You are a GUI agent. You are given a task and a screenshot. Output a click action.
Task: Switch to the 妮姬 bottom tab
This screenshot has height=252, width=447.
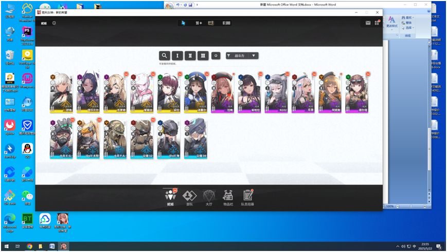click(x=170, y=198)
